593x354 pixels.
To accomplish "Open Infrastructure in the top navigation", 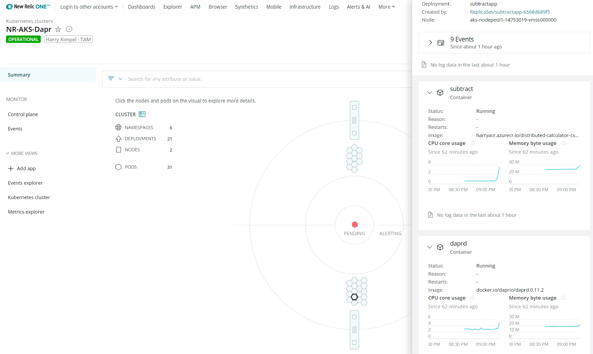I will point(305,7).
